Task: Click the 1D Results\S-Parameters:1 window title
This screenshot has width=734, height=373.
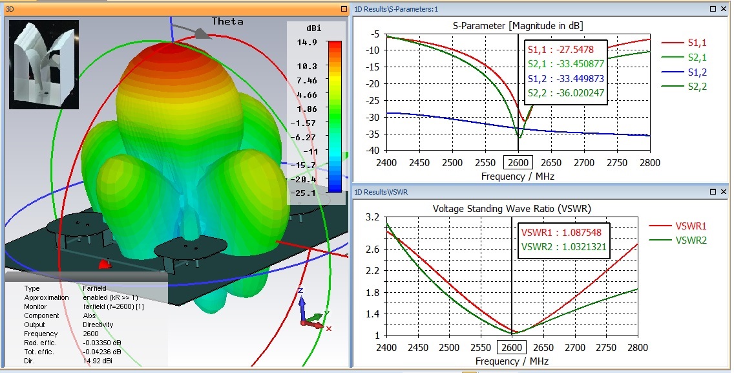Action: (396, 9)
